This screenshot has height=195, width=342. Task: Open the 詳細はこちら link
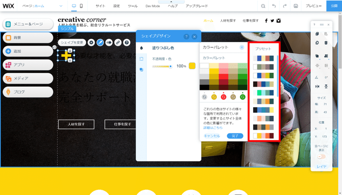[x=213, y=128]
